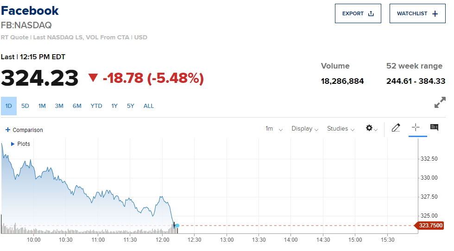The width and height of the screenshot is (454, 251).
Task: Click the Export button
Action: (358, 13)
